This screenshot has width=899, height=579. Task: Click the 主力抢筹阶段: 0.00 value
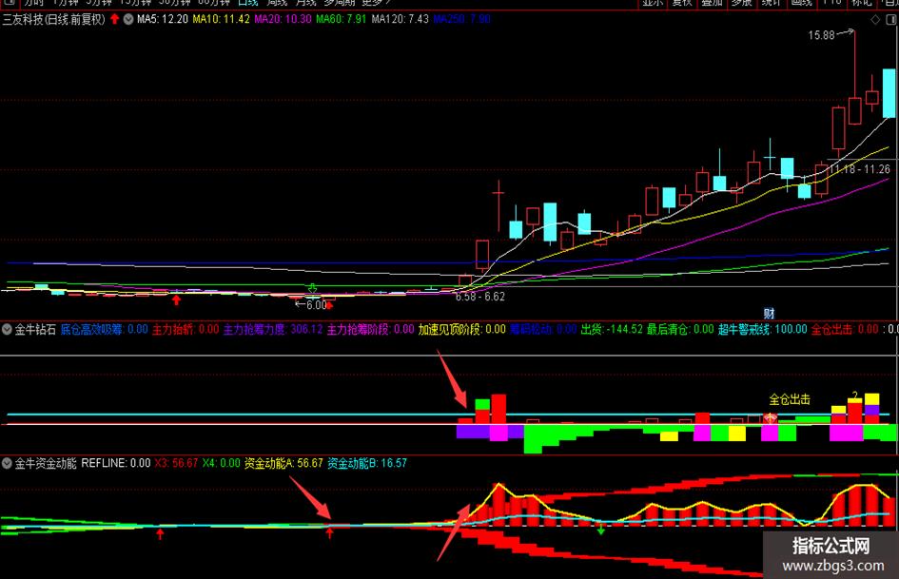pyautogui.click(x=370, y=329)
